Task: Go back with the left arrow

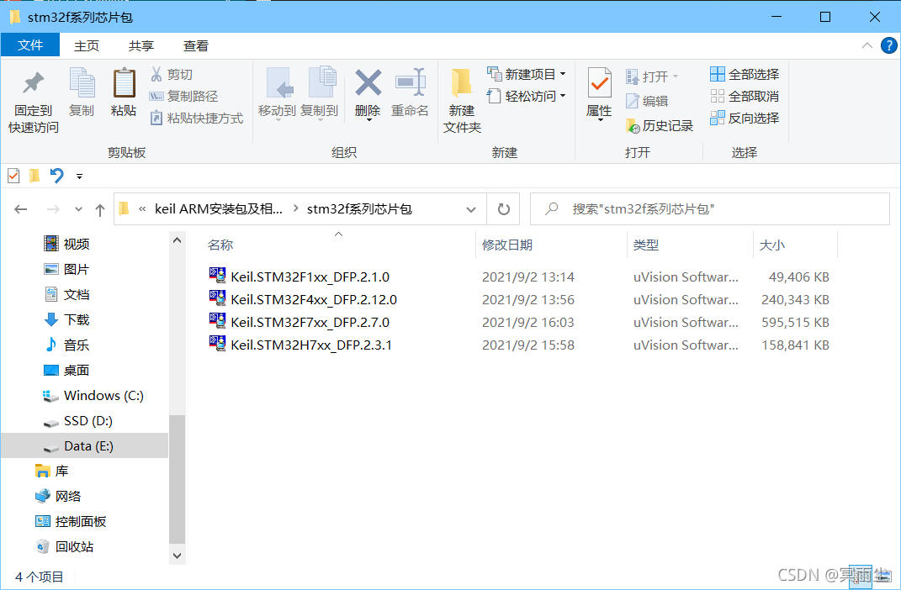Action: point(21,209)
